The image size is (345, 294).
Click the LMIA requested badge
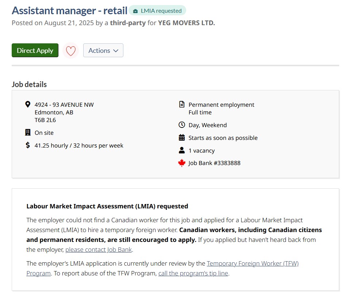pyautogui.click(x=157, y=11)
